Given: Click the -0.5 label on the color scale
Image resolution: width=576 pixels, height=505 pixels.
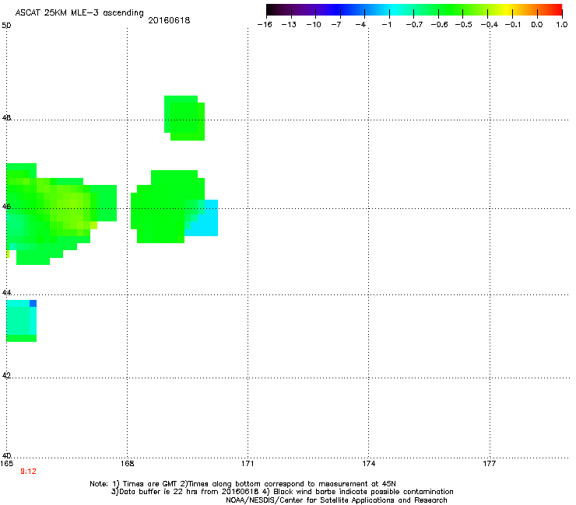Looking at the screenshot, I should coord(464,25).
